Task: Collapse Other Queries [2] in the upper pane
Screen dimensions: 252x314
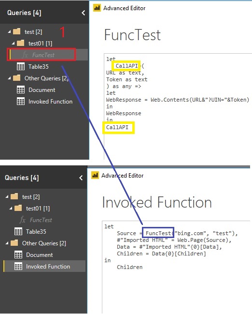Action: click(x=9, y=78)
